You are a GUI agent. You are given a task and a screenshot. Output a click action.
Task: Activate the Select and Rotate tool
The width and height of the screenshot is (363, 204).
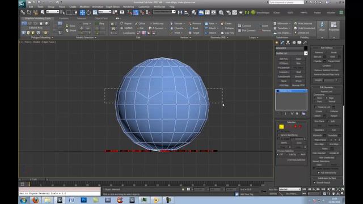point(88,12)
